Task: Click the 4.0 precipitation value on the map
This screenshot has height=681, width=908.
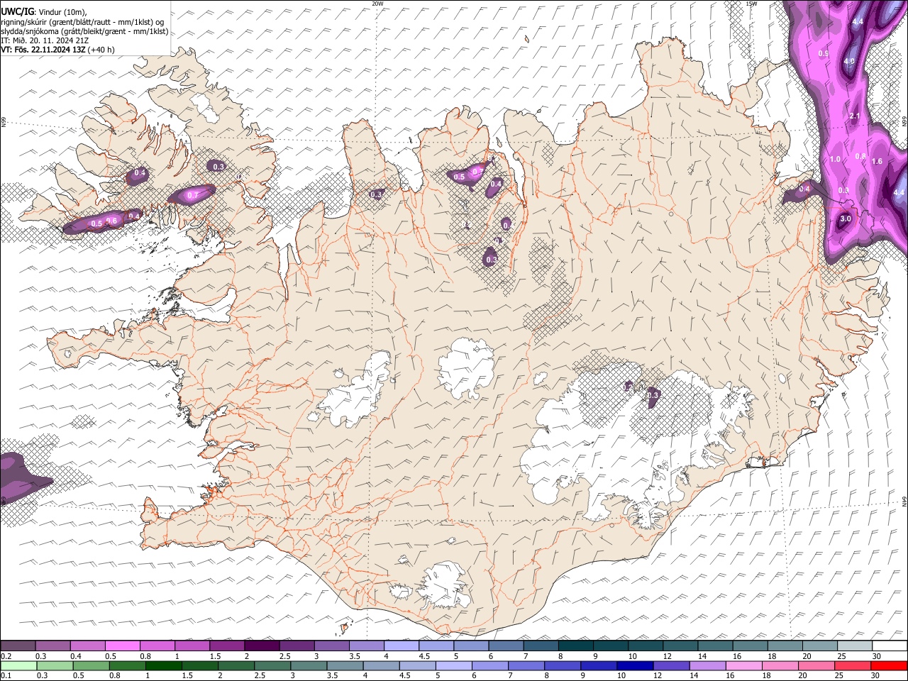Action: pos(849,62)
